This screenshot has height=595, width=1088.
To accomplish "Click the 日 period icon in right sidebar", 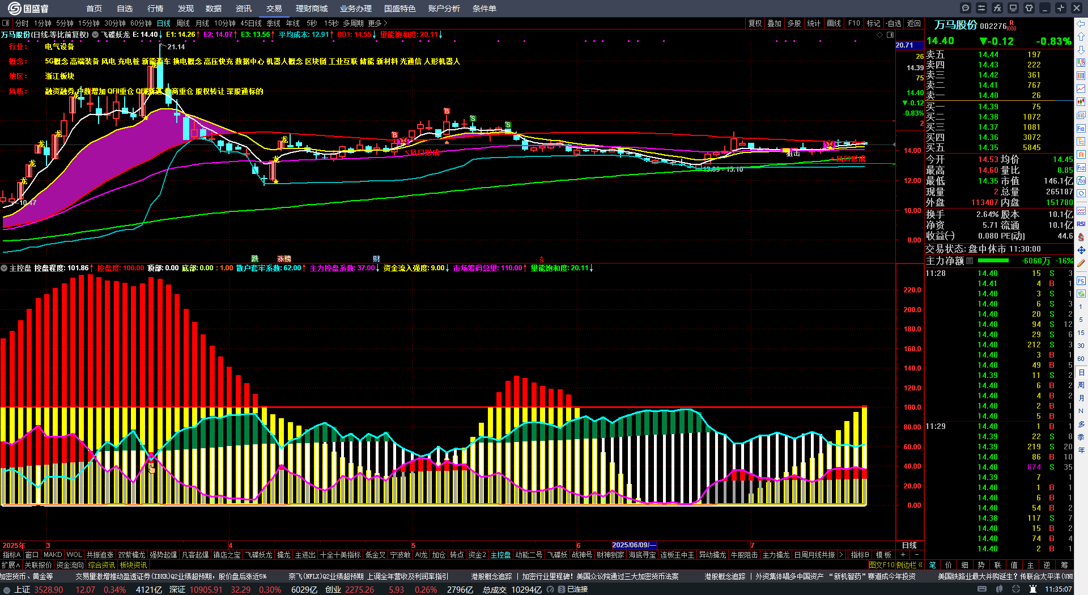I will point(1081,372).
